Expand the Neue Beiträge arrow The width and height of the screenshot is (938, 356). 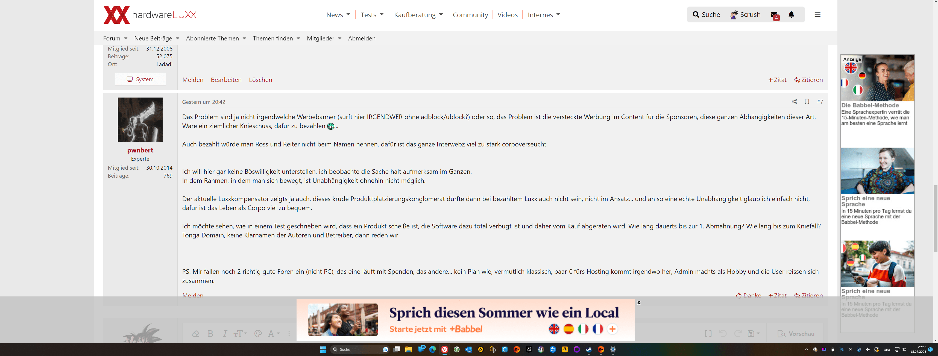point(178,39)
